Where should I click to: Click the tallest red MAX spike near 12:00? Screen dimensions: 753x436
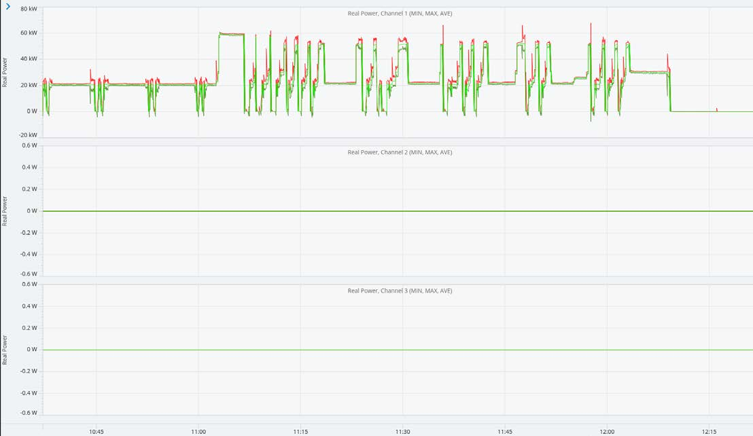click(x=591, y=26)
